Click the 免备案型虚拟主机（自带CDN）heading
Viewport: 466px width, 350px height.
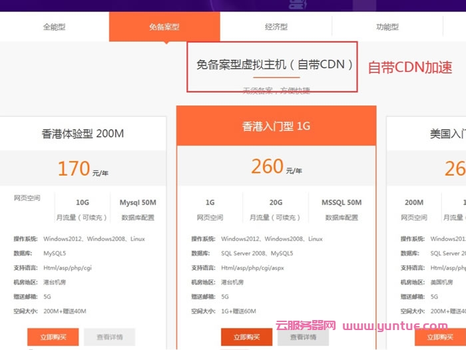tap(274, 65)
